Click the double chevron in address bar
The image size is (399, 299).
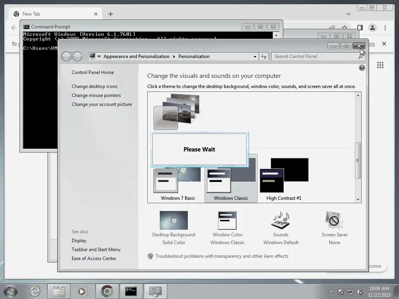coord(99,56)
